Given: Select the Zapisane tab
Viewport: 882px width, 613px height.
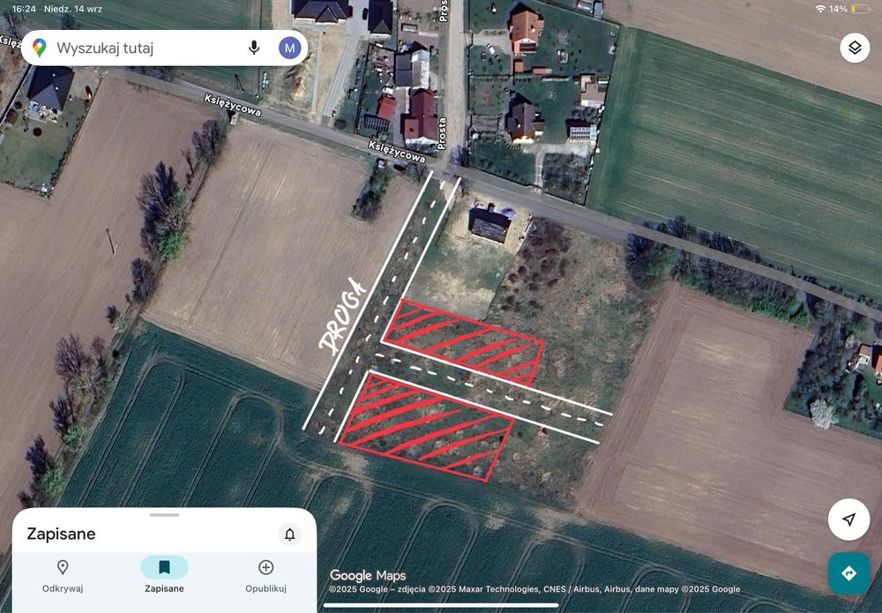Looking at the screenshot, I should click(164, 575).
